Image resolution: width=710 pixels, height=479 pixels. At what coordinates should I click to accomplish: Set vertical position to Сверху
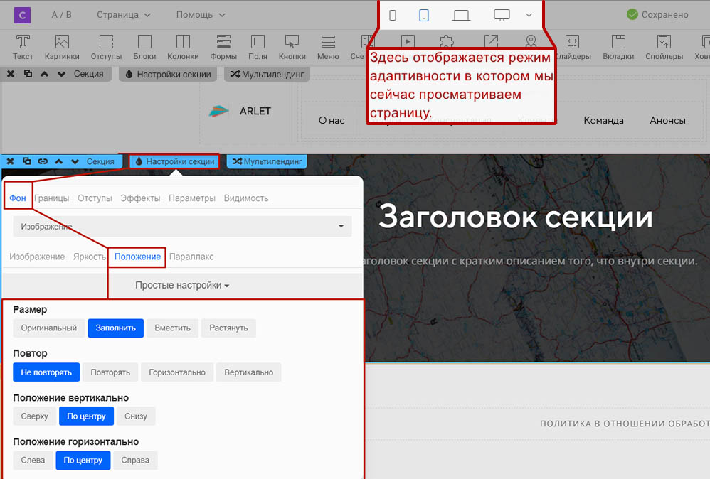coord(35,416)
